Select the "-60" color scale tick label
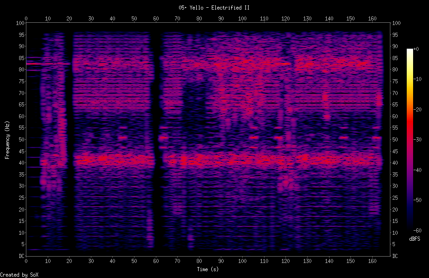 [418, 231]
